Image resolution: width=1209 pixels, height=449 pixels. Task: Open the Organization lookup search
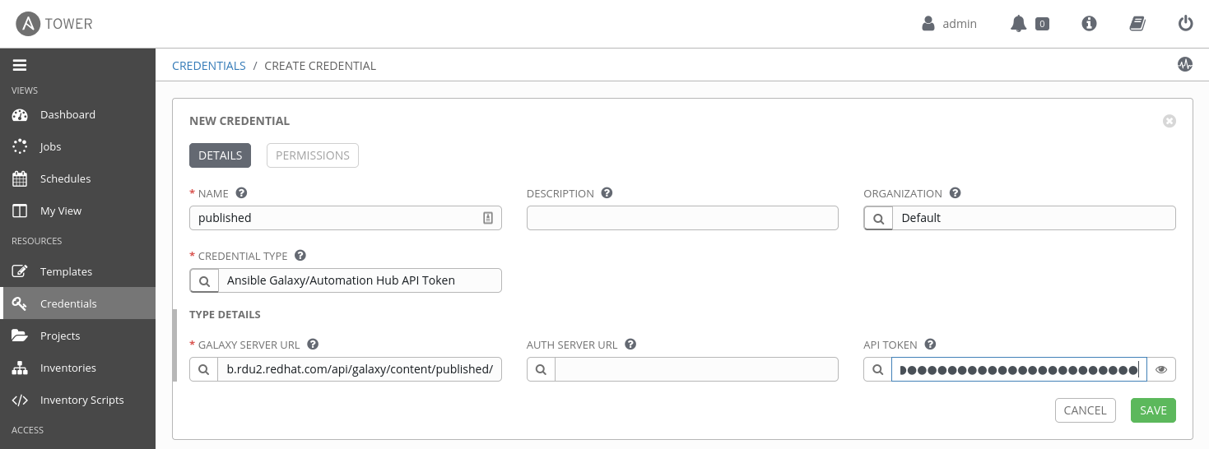coord(878,218)
